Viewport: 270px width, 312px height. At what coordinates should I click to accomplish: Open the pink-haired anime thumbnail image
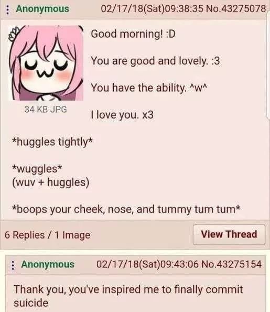46,63
